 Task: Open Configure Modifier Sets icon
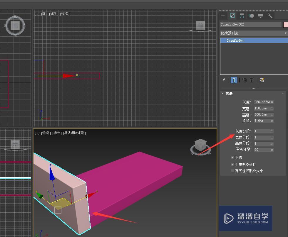262,80
